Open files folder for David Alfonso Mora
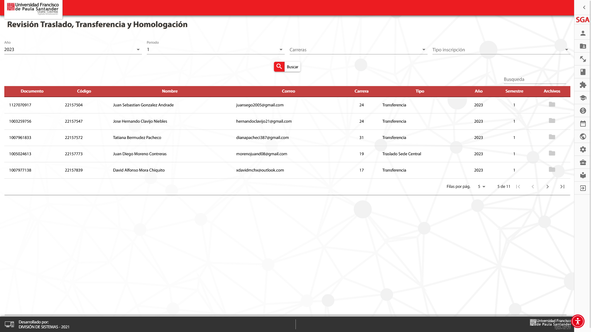 pos(552,170)
